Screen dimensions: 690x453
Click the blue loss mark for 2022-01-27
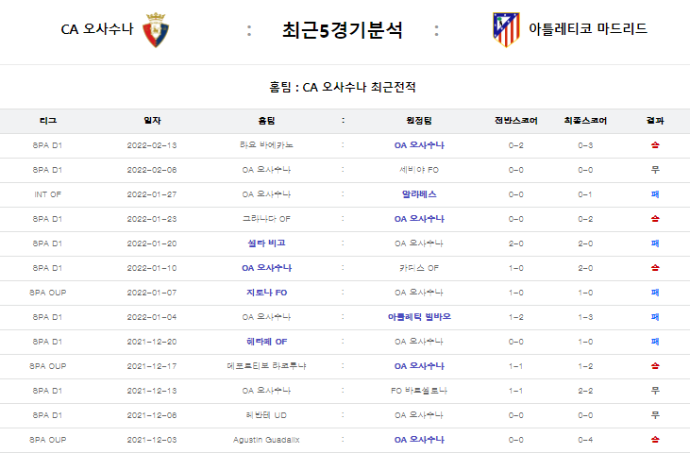(x=655, y=194)
